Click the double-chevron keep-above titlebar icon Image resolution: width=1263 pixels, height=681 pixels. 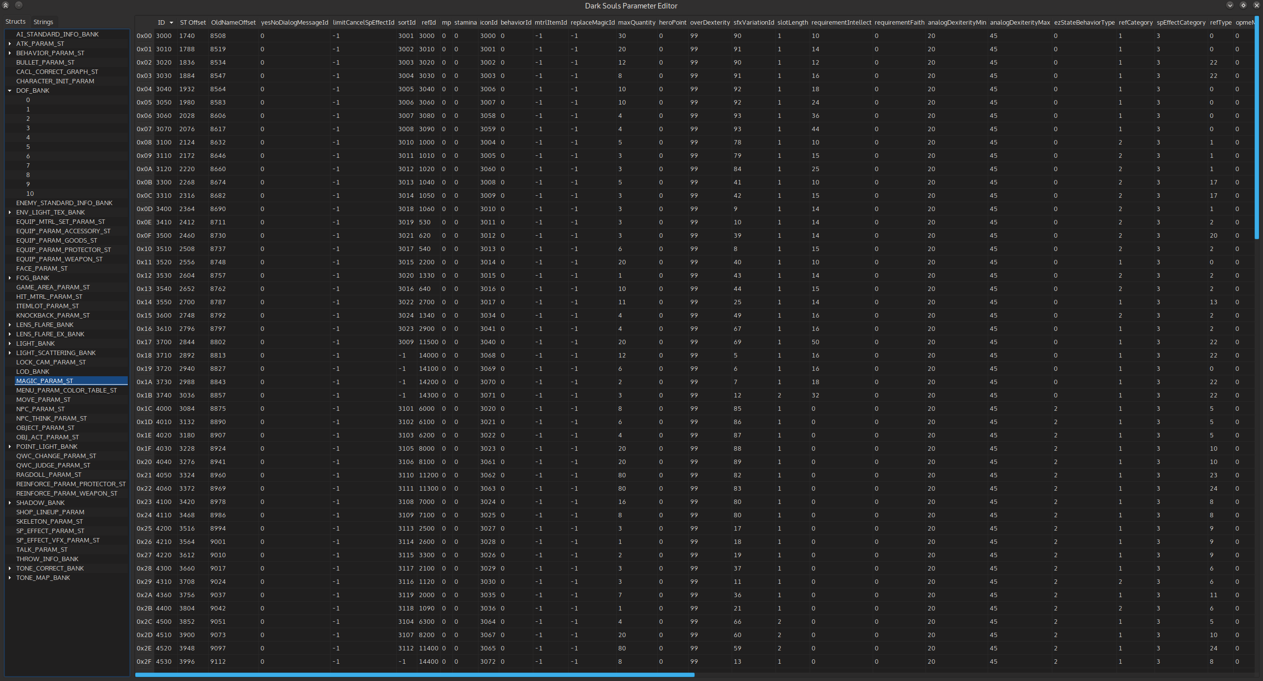tap(6, 5)
